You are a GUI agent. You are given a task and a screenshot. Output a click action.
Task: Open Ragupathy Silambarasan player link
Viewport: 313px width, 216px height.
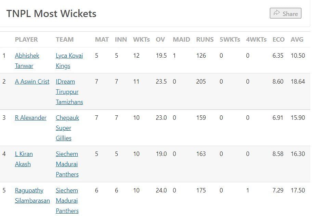29,190
